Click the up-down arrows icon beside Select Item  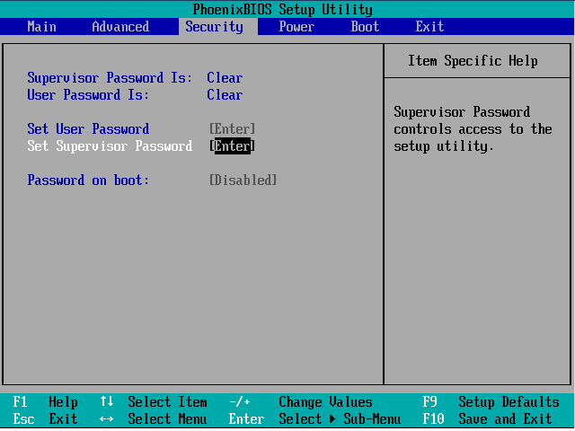(107, 402)
